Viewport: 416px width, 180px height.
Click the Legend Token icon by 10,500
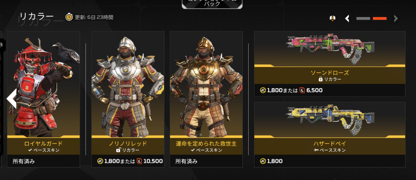(x=139, y=161)
